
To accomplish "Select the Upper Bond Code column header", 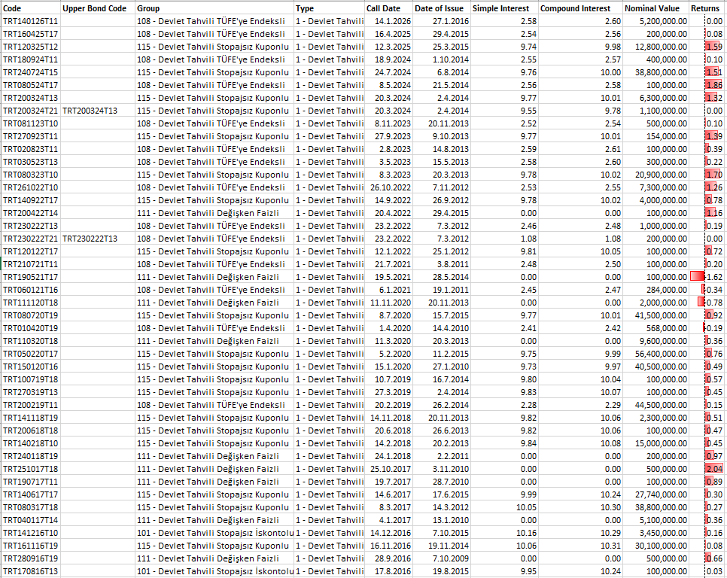I will click(98, 8).
